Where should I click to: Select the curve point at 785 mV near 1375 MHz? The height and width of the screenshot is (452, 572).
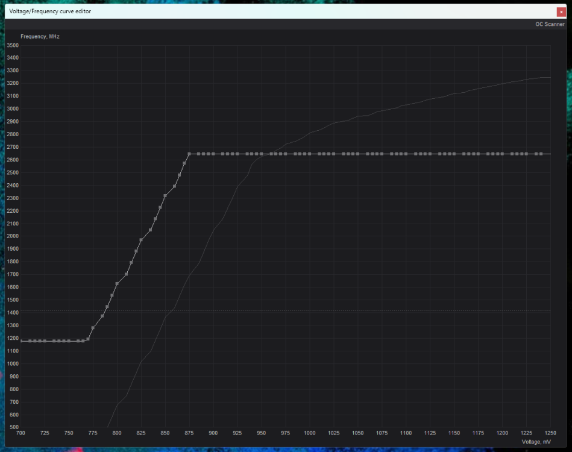point(102,316)
